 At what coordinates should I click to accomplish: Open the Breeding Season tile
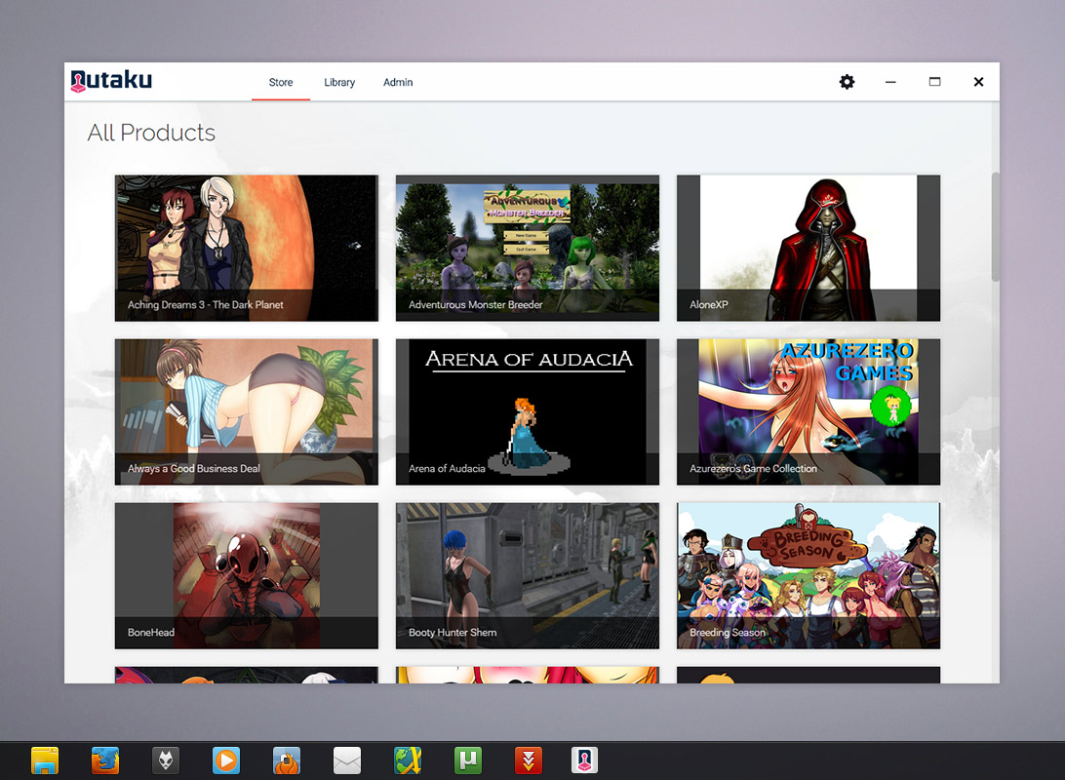(809, 575)
